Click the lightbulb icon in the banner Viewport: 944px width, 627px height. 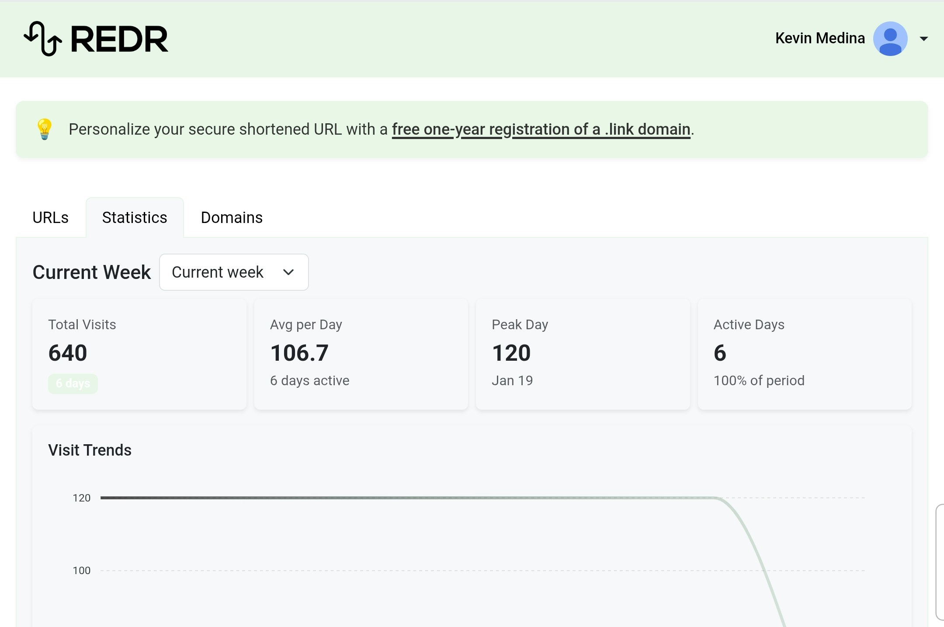(44, 129)
